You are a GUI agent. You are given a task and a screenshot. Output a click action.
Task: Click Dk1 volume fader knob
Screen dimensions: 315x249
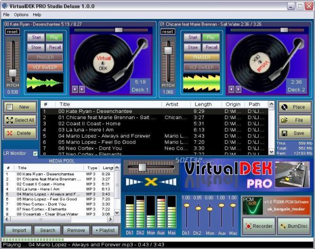[x=187, y=206]
